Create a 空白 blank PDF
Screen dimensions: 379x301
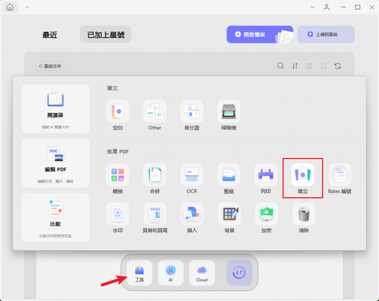click(118, 116)
